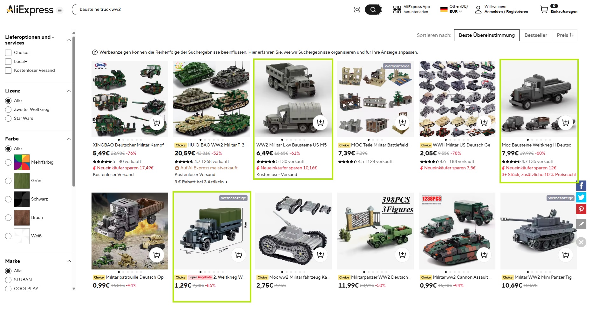Open the hamburger menu beside AliExpress logo

(59, 10)
